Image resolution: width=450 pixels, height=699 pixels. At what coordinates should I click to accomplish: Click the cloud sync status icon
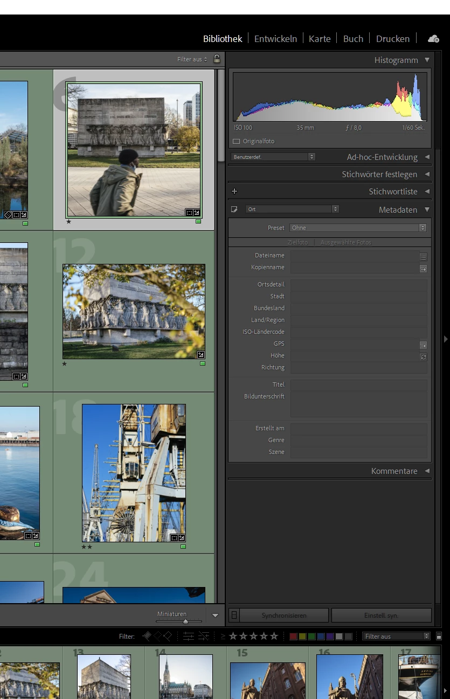(x=433, y=39)
